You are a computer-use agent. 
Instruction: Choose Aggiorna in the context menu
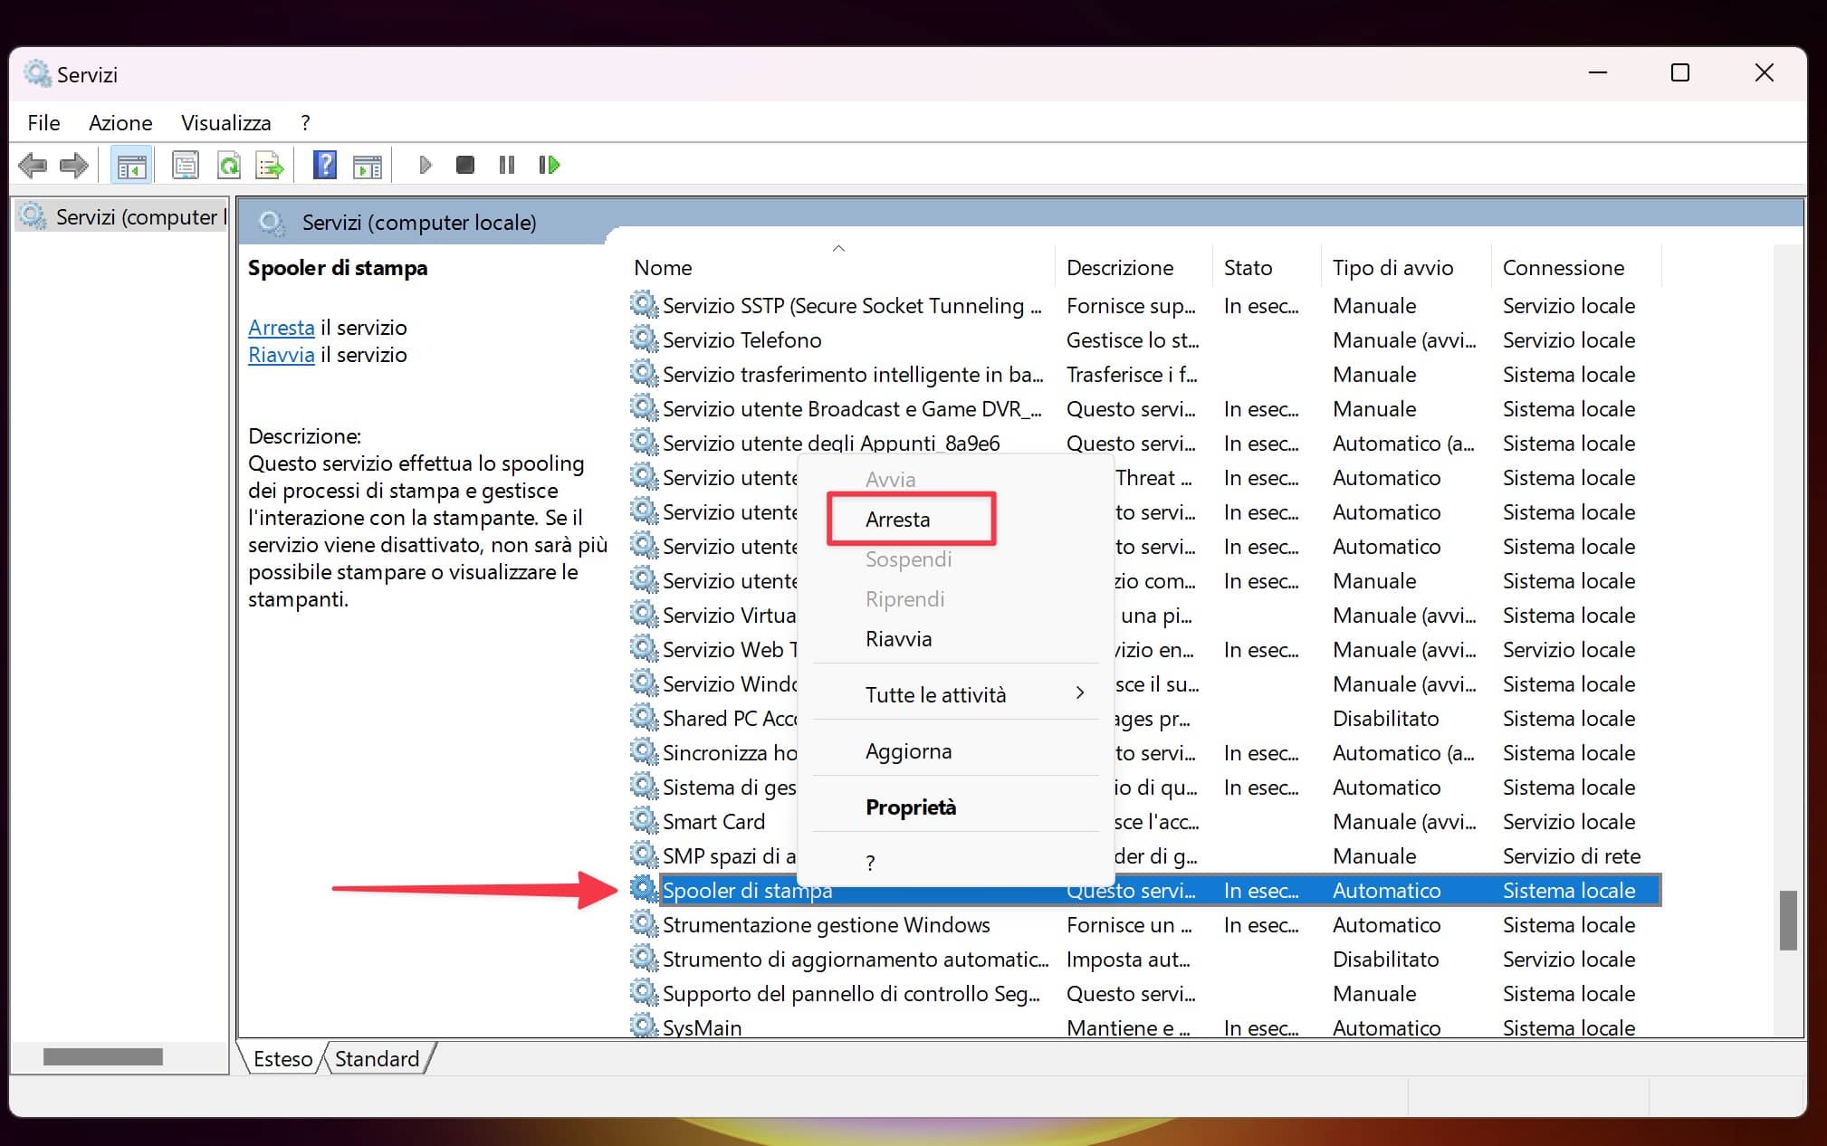(955, 750)
